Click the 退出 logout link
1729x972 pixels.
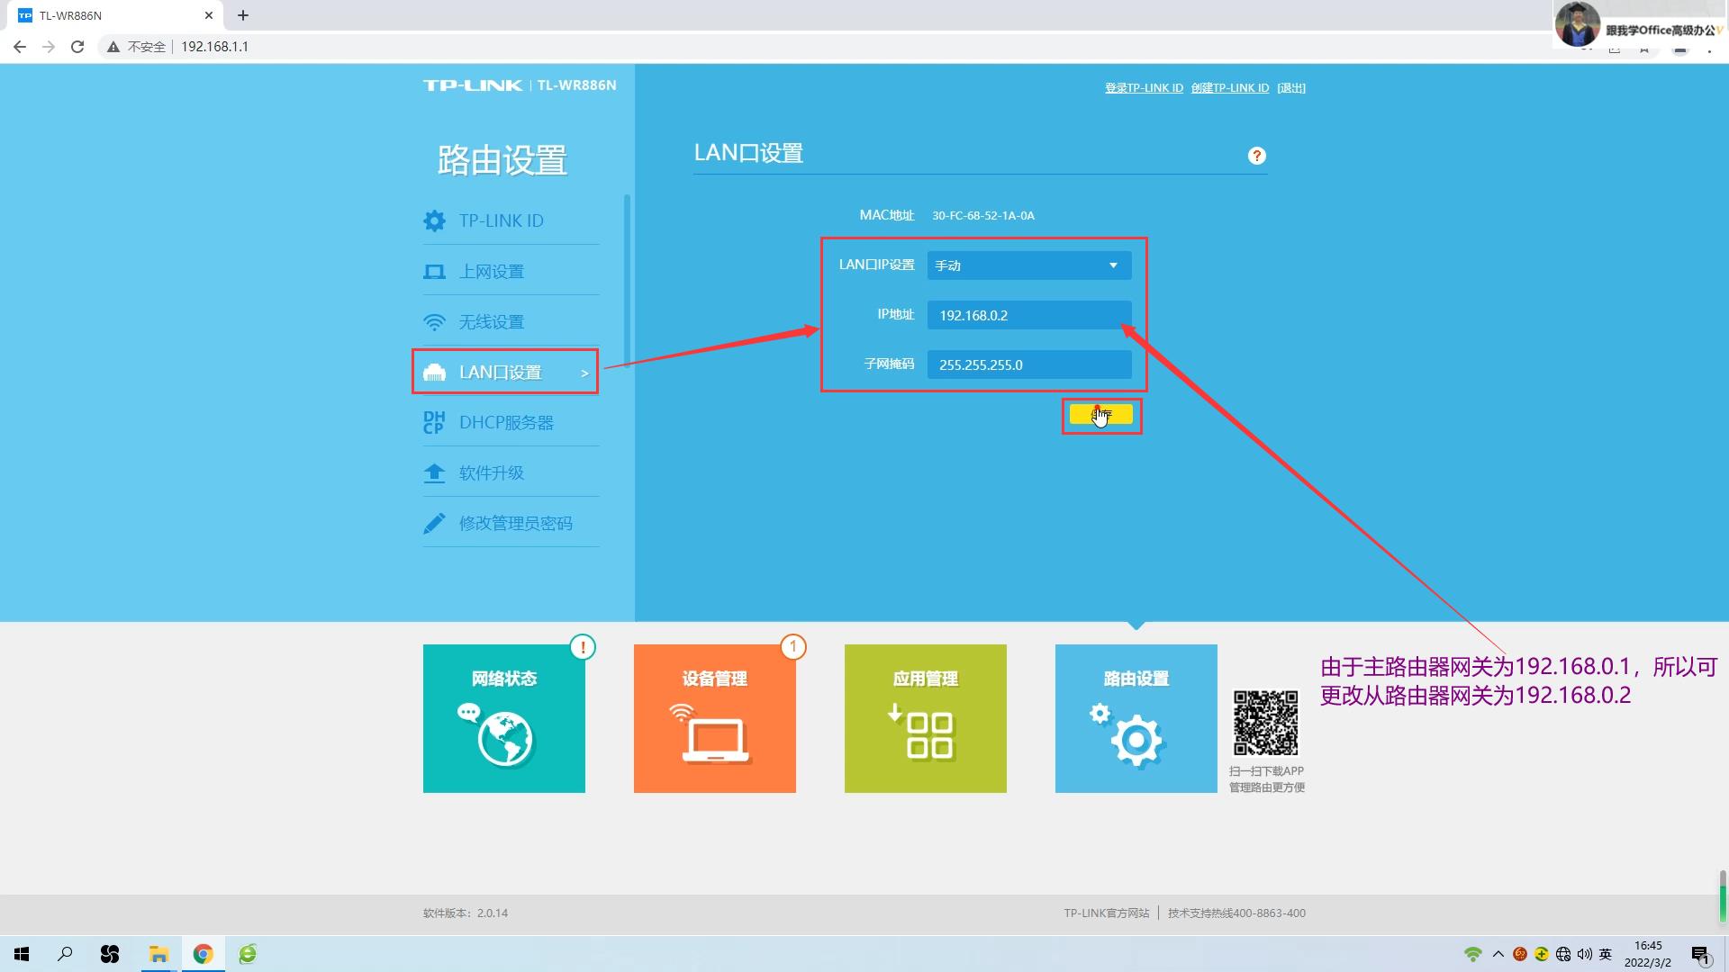click(1291, 87)
